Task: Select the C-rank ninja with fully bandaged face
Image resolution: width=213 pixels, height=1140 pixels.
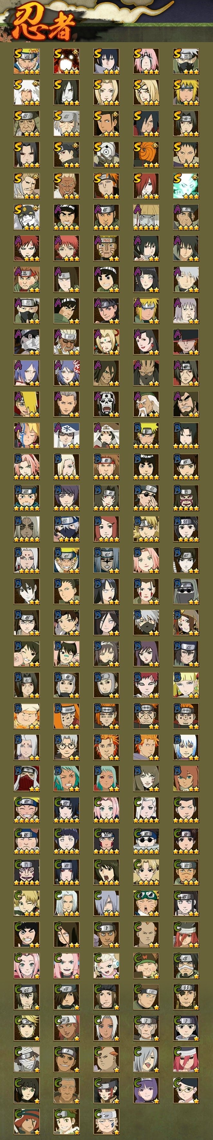Action: (27, 1059)
